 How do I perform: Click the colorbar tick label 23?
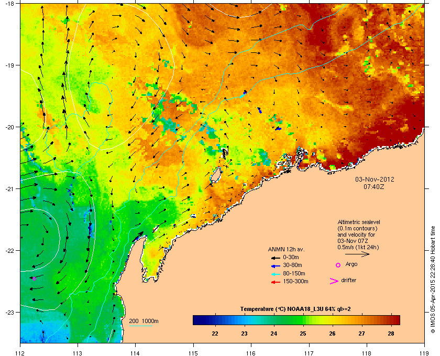[245, 333]
